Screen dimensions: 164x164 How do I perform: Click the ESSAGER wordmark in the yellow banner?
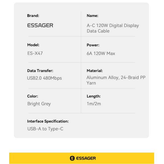pyautogui.click(x=84, y=158)
